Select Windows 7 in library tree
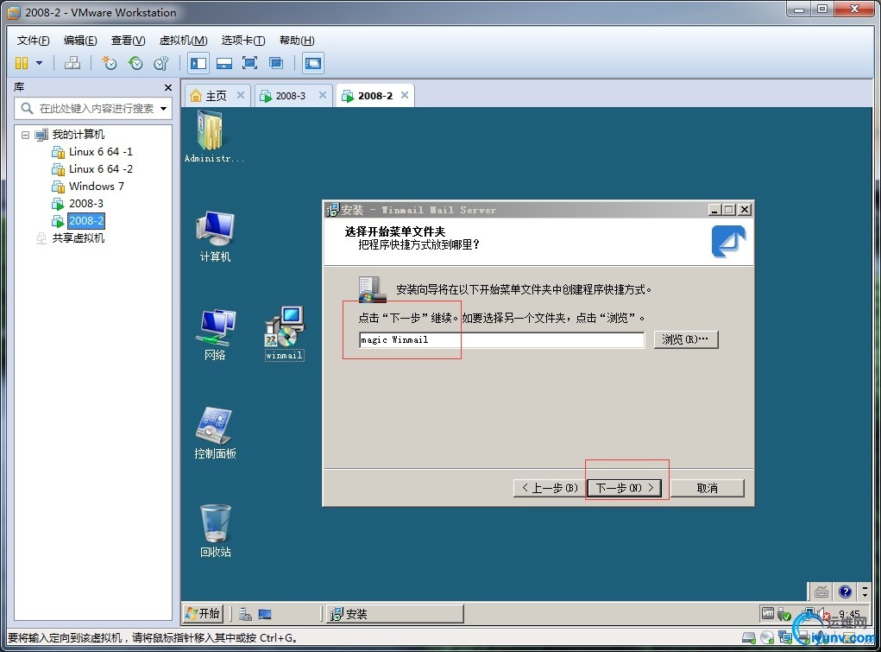The height and width of the screenshot is (652, 881). pyautogui.click(x=96, y=187)
